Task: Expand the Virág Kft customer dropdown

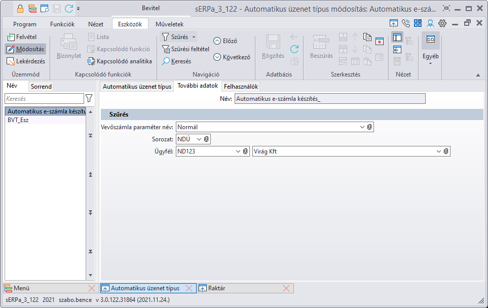Action: click(438, 151)
